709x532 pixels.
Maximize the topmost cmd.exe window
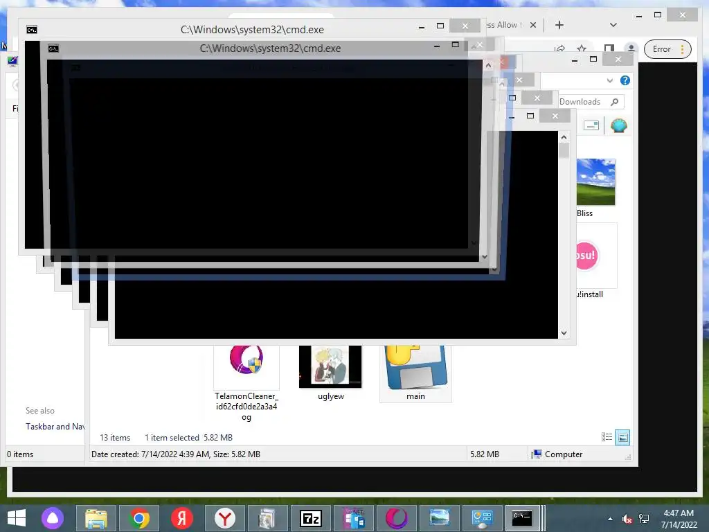(440, 26)
